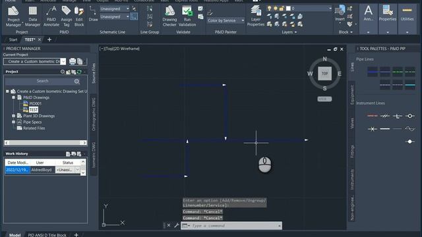422x237 pixels.
Task: Click the Project Manager search field
Action: coord(42,81)
